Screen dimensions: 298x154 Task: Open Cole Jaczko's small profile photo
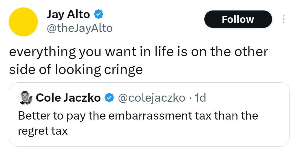click(x=25, y=98)
